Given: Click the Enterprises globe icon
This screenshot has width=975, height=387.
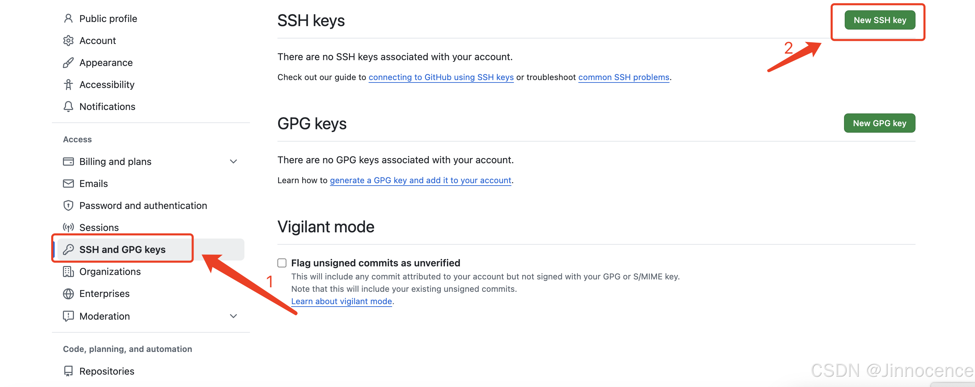Looking at the screenshot, I should [x=68, y=294].
